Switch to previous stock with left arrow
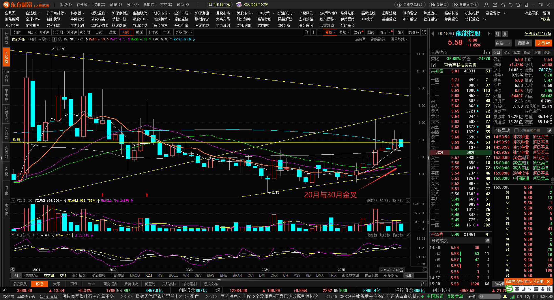The width and height of the screenshot is (554, 300). coord(433,34)
